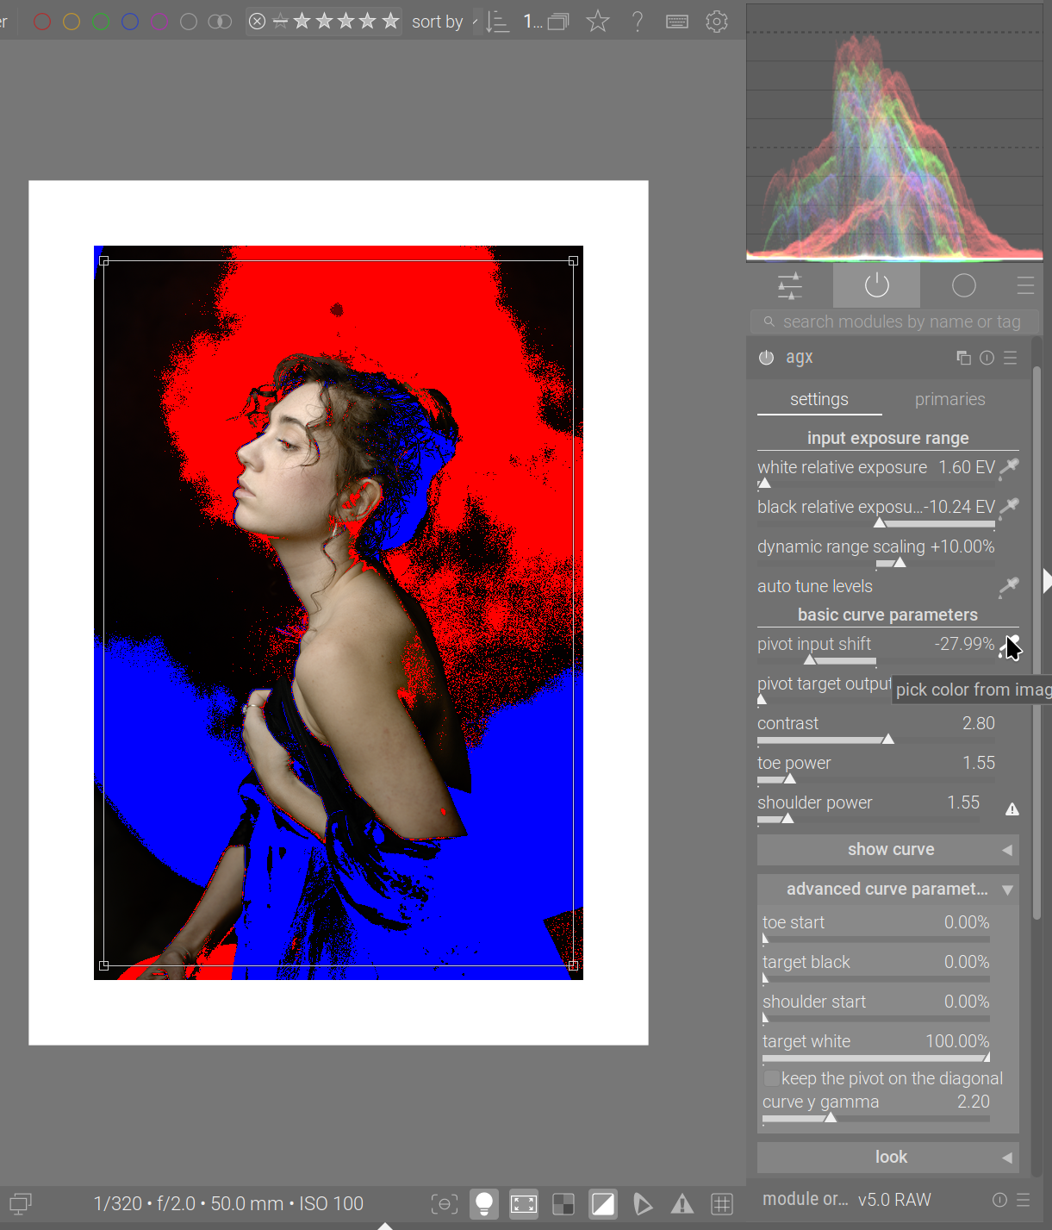The width and height of the screenshot is (1052, 1230).
Task: Apply the red color label
Action: [41, 22]
